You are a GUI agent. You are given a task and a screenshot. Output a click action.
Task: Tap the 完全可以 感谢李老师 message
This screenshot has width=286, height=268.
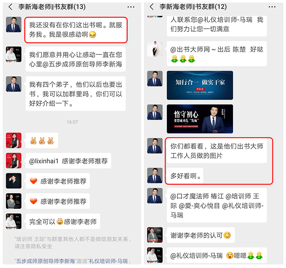point(63,221)
